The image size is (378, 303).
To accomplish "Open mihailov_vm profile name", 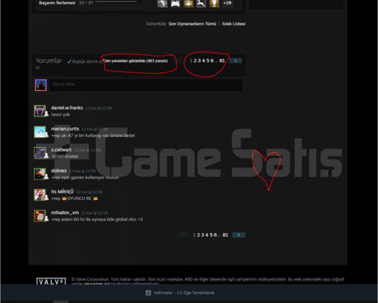I will [x=65, y=213].
